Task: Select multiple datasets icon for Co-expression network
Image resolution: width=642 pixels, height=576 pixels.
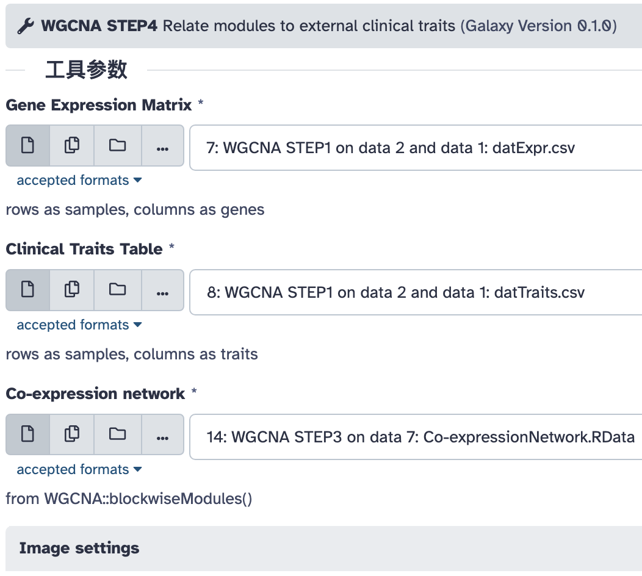Action: click(x=72, y=434)
